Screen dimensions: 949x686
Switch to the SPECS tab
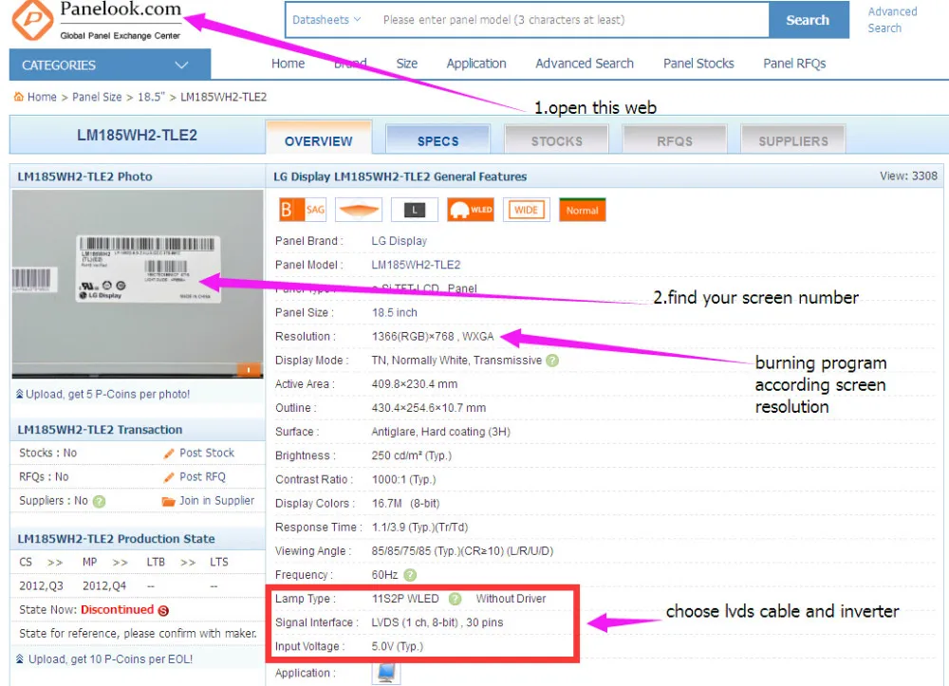(437, 140)
